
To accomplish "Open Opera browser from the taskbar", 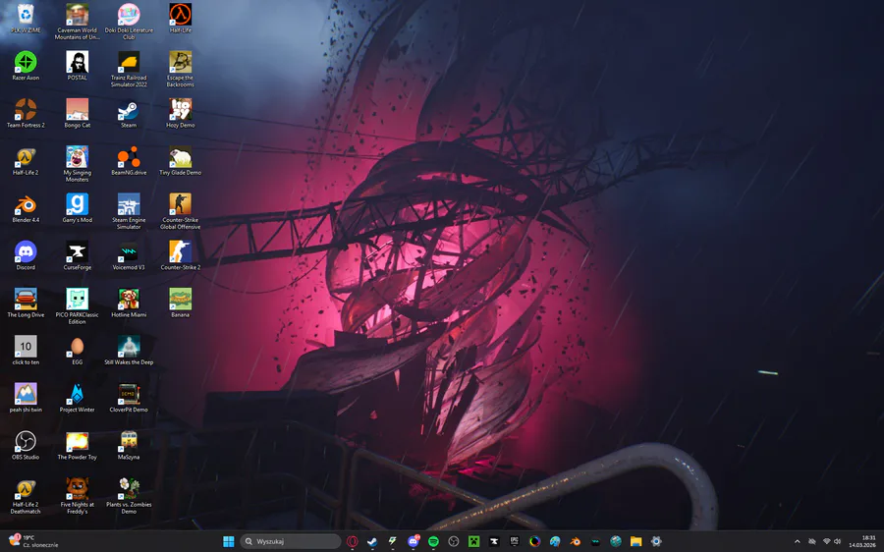I will point(353,541).
